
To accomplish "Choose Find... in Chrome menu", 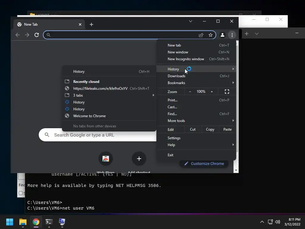I will tap(196, 114).
